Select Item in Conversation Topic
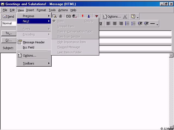Screen dimensions: 174x130 click(75, 31)
